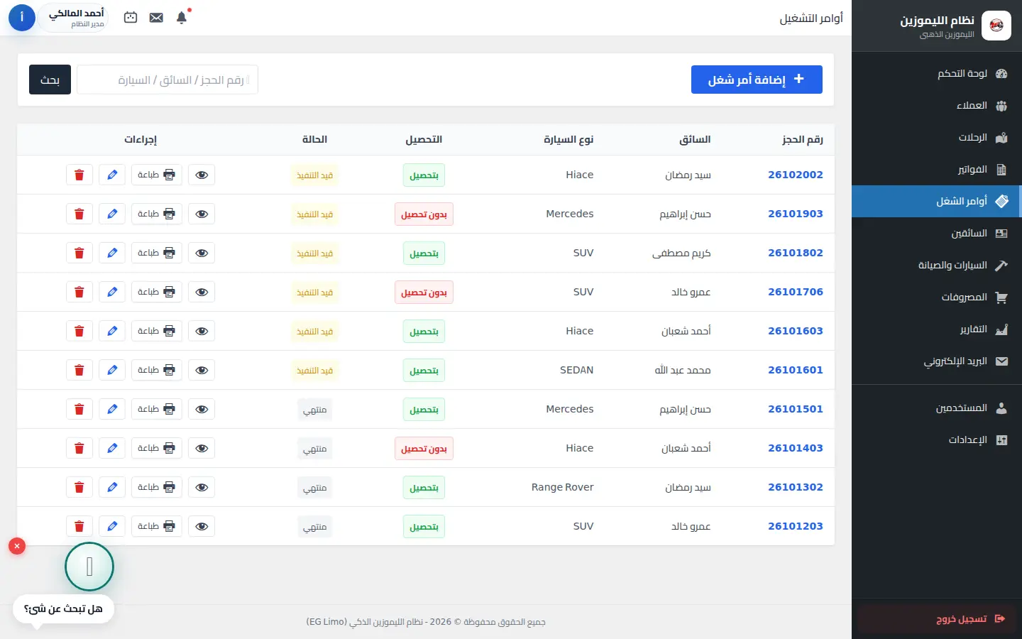Click the بحث search button
The image size is (1022, 639).
click(50, 80)
